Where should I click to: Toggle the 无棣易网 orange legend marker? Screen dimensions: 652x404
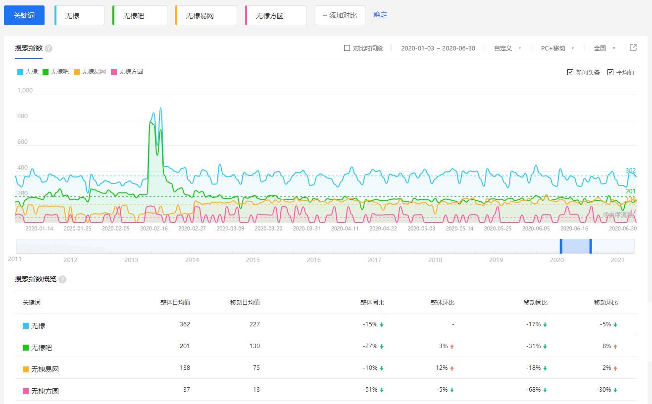77,72
